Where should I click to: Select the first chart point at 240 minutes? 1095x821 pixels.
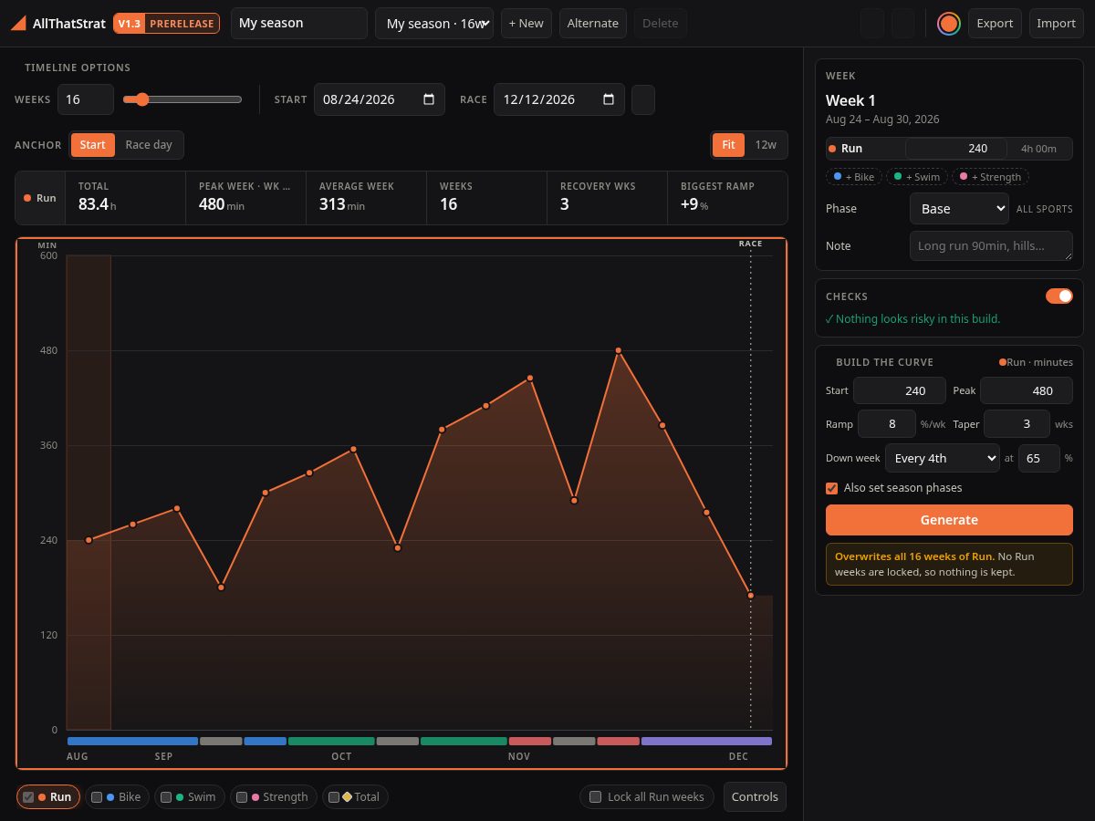(x=89, y=540)
